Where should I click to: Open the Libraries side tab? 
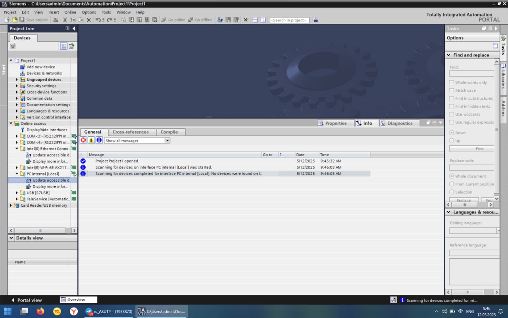(503, 79)
